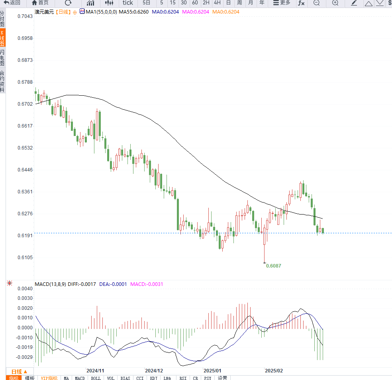Zoom in with the plus magnifier
The height and width of the screenshot is (380, 392).
[335, 3]
